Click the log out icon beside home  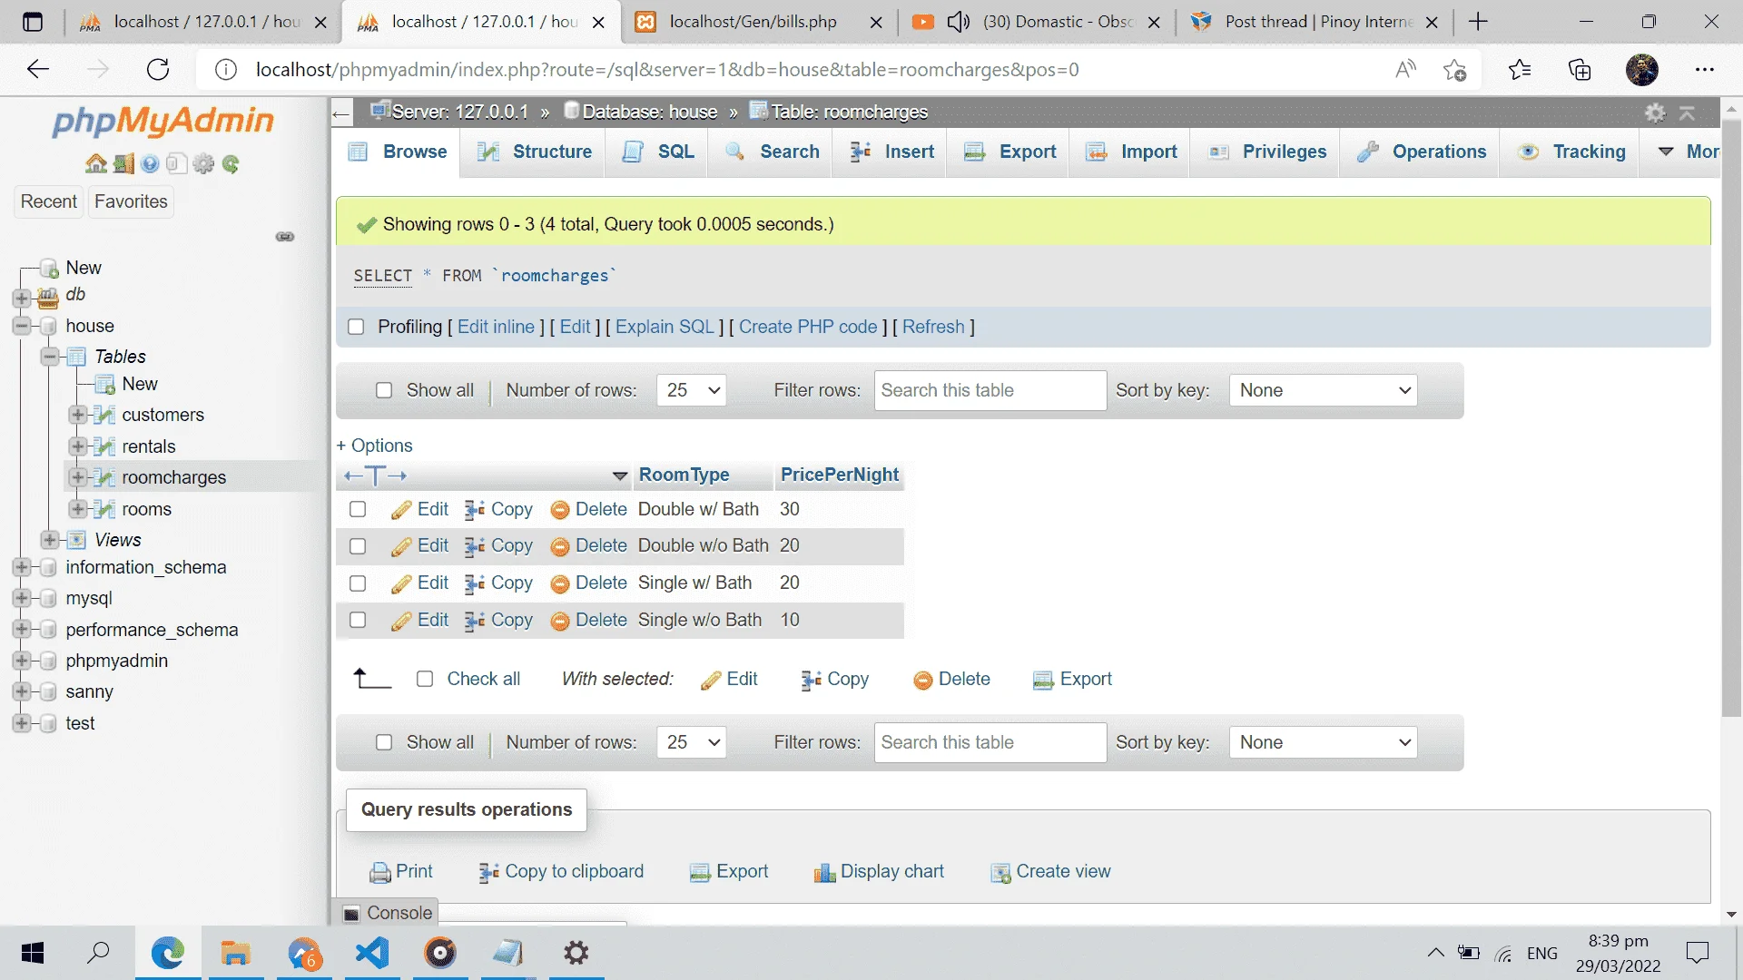pyautogui.click(x=124, y=163)
